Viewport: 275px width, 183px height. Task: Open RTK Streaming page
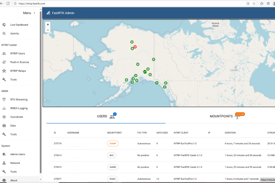pyautogui.click(x=20, y=99)
